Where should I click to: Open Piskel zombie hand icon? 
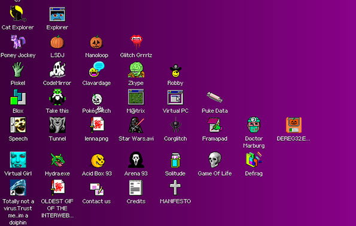tap(18, 70)
